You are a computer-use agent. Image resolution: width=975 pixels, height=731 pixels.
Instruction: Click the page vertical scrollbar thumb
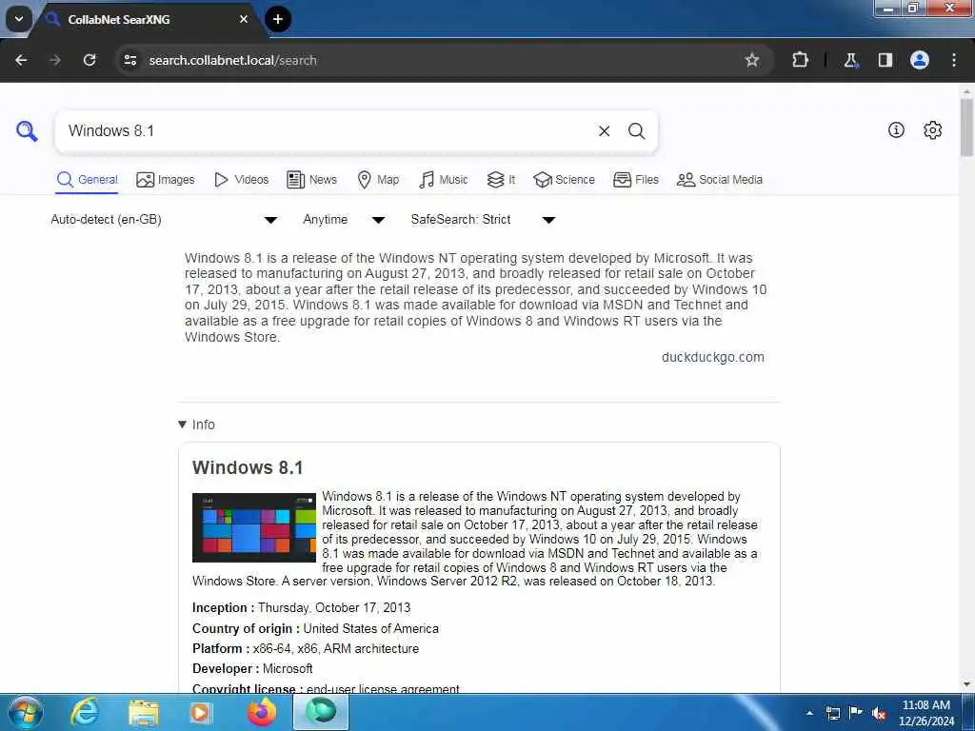tap(966, 128)
